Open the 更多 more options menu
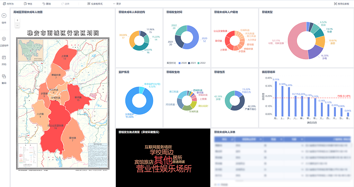This screenshot has width=354, height=187. pyautogui.click(x=117, y=4)
